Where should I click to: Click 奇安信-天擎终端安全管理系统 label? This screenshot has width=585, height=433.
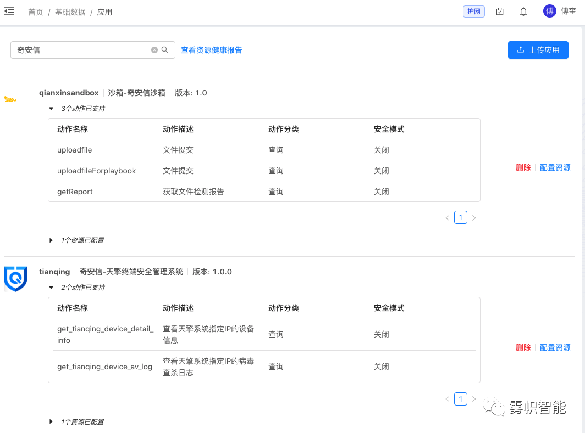(131, 272)
